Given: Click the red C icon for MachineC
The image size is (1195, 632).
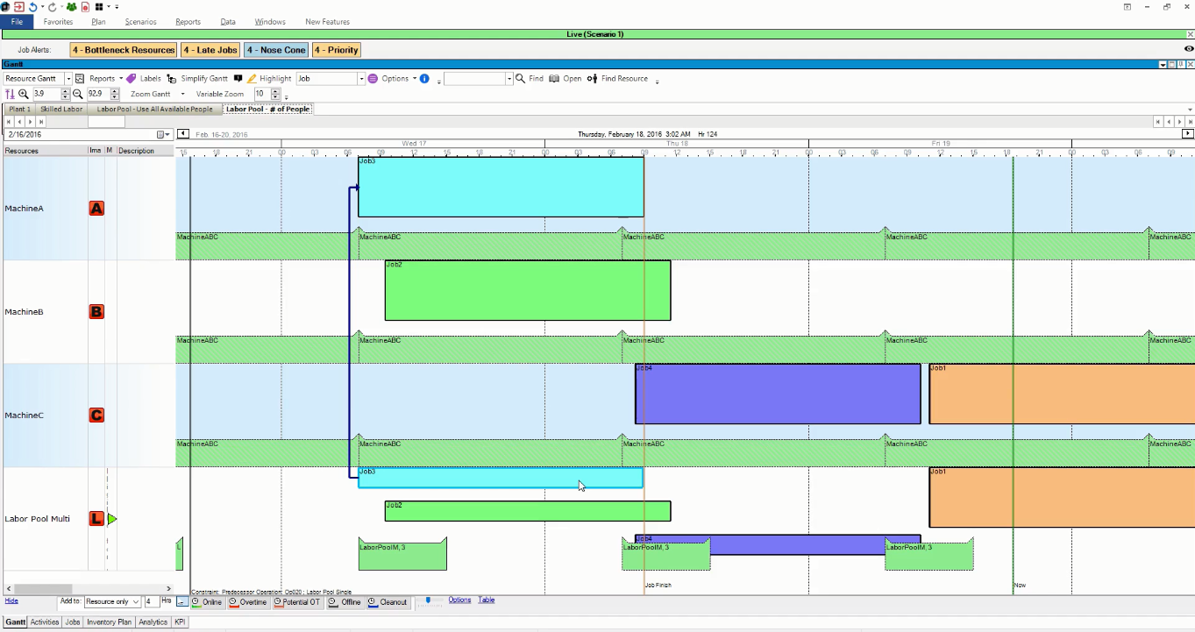Looking at the screenshot, I should [96, 415].
